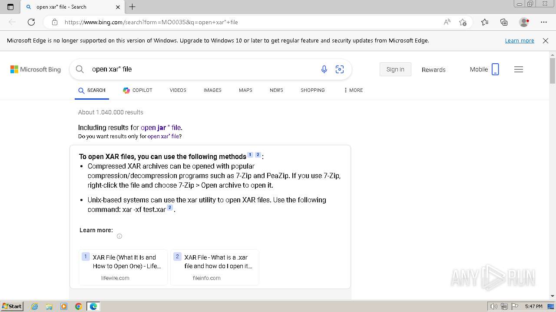This screenshot has height=312, width=556.
Task: Open visual search camera icon
Action: [x=340, y=69]
